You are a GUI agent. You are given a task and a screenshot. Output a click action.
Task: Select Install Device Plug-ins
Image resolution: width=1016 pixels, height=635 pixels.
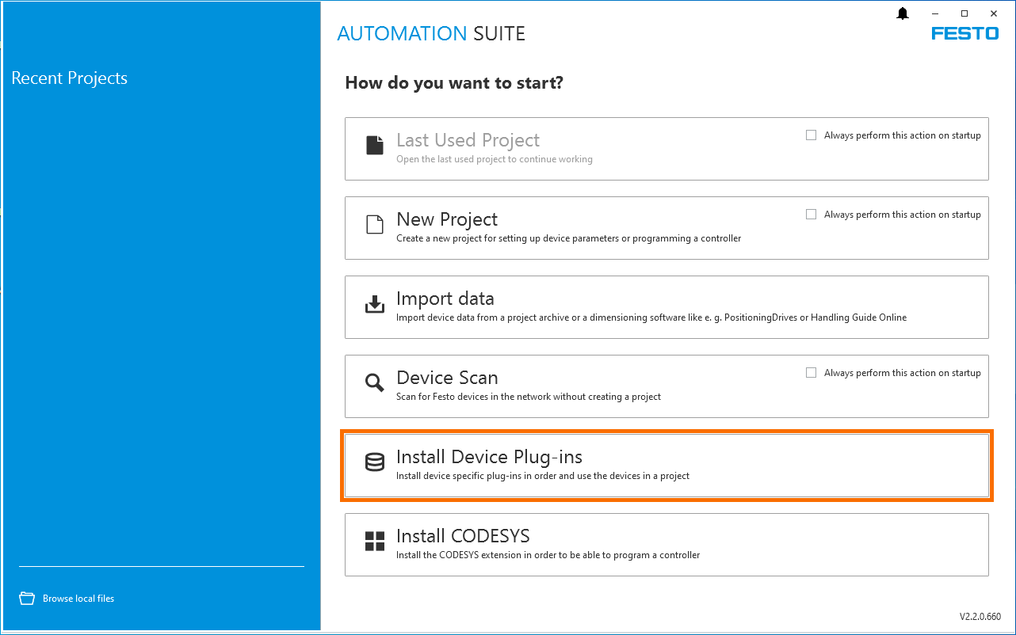pos(667,466)
